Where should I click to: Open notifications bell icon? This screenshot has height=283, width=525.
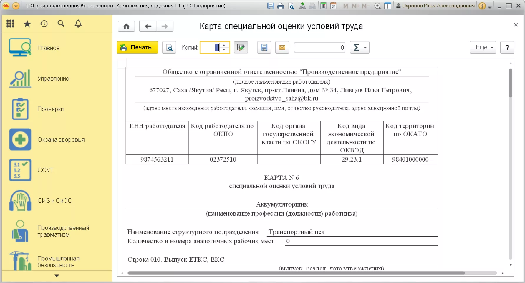point(78,24)
